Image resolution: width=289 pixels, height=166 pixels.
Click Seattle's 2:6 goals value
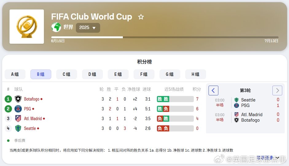coord(148,128)
